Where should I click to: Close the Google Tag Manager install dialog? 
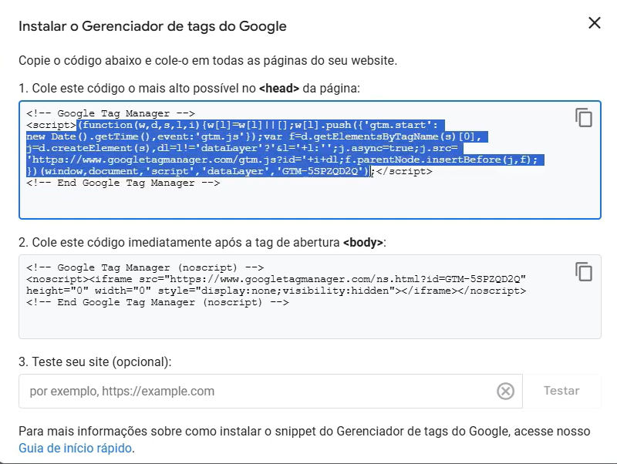point(594,23)
